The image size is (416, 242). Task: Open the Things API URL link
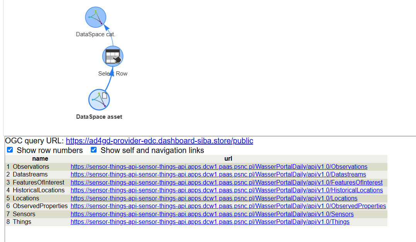tap(210, 222)
